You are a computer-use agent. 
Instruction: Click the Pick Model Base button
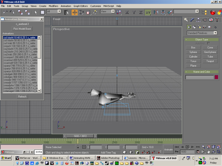tap(22, 29)
